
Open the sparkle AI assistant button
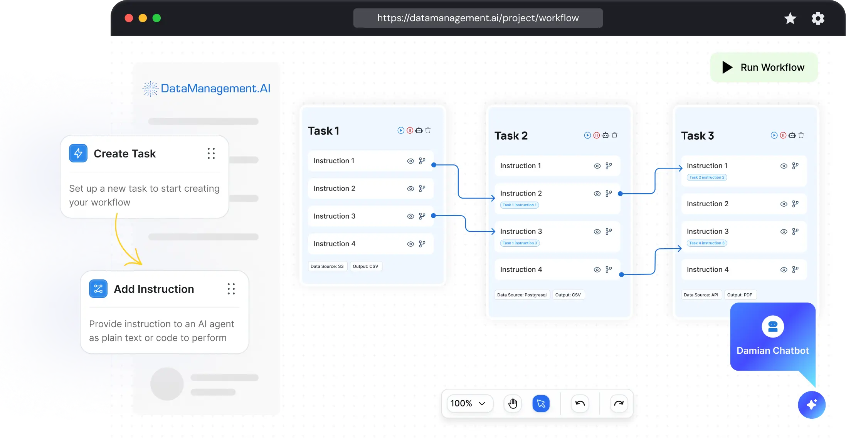[x=811, y=405]
